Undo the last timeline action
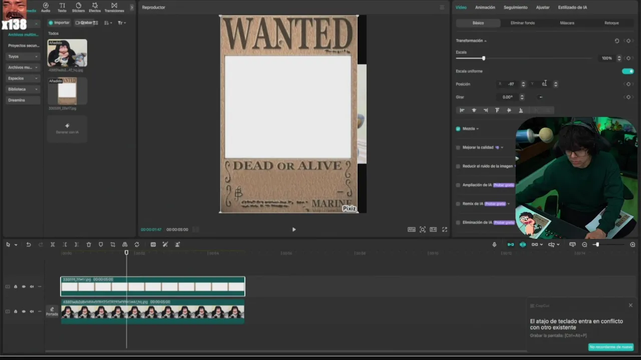641x360 pixels. pos(29,244)
